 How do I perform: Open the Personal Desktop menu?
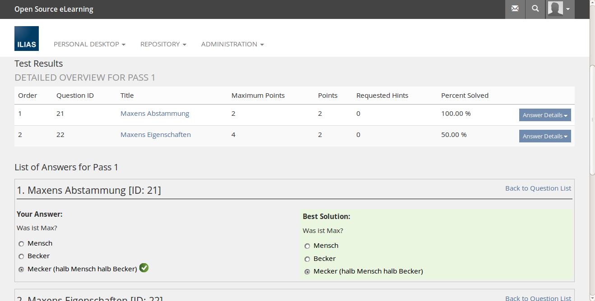89,44
